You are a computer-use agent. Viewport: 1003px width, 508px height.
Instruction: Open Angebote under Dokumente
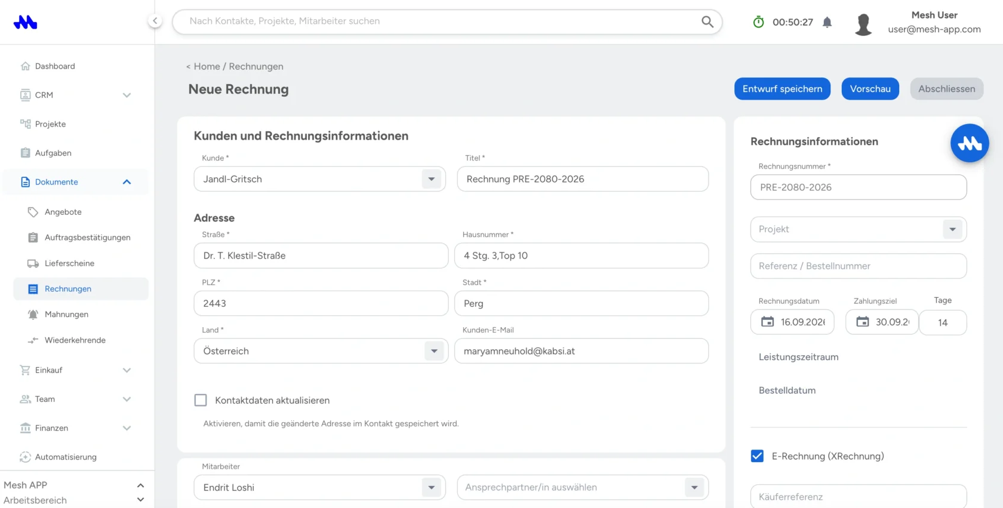63,212
